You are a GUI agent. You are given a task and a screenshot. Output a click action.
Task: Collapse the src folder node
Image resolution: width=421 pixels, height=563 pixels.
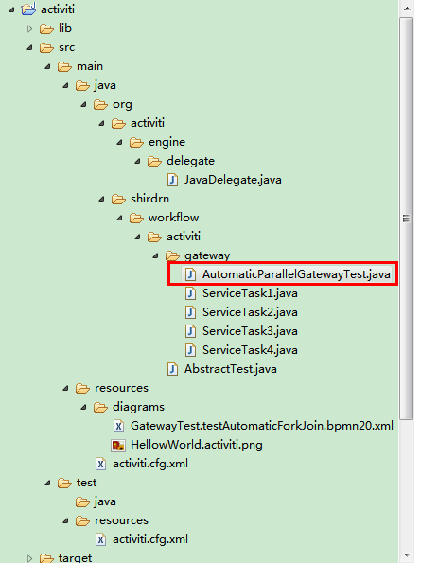tap(29, 47)
